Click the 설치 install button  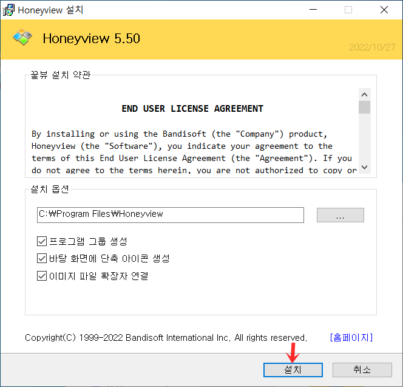pos(293,370)
